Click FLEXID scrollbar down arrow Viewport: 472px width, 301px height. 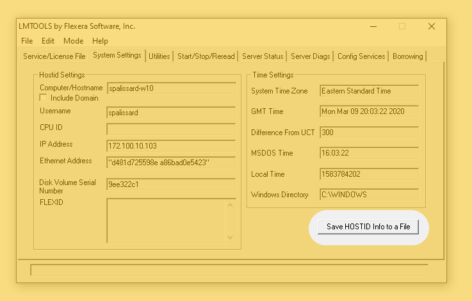tap(231, 238)
